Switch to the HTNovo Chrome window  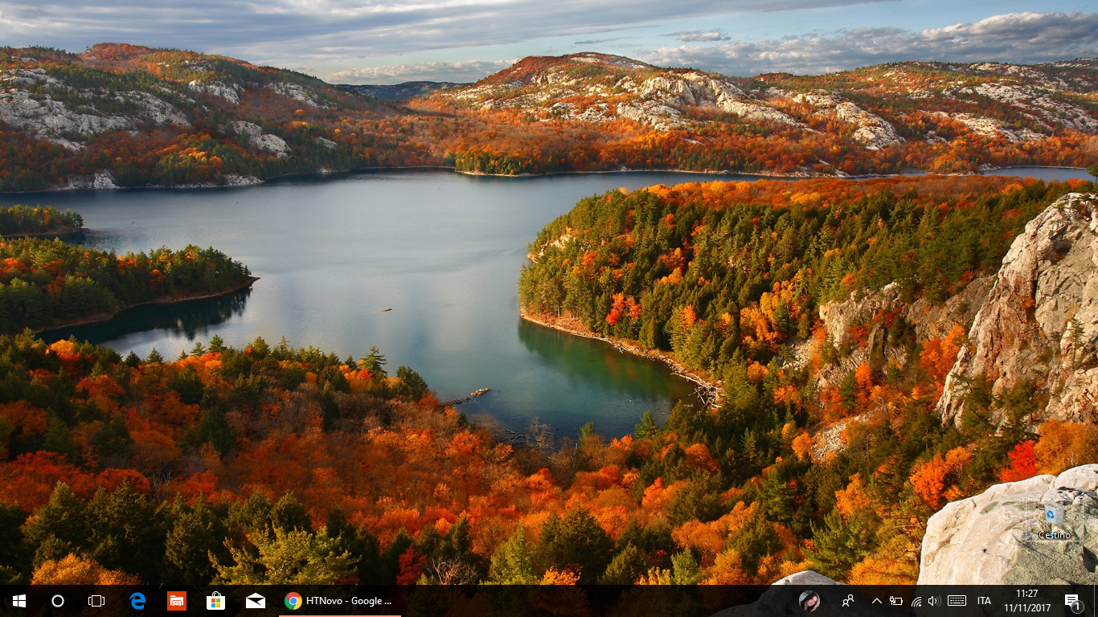pyautogui.click(x=338, y=601)
